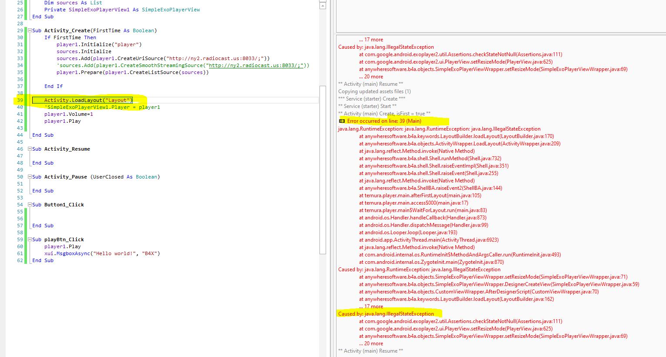Click the setResizeMode(SimpleExoPlayerViewWrapper.java:71) trace line
666x357 pixels.
click(493, 277)
